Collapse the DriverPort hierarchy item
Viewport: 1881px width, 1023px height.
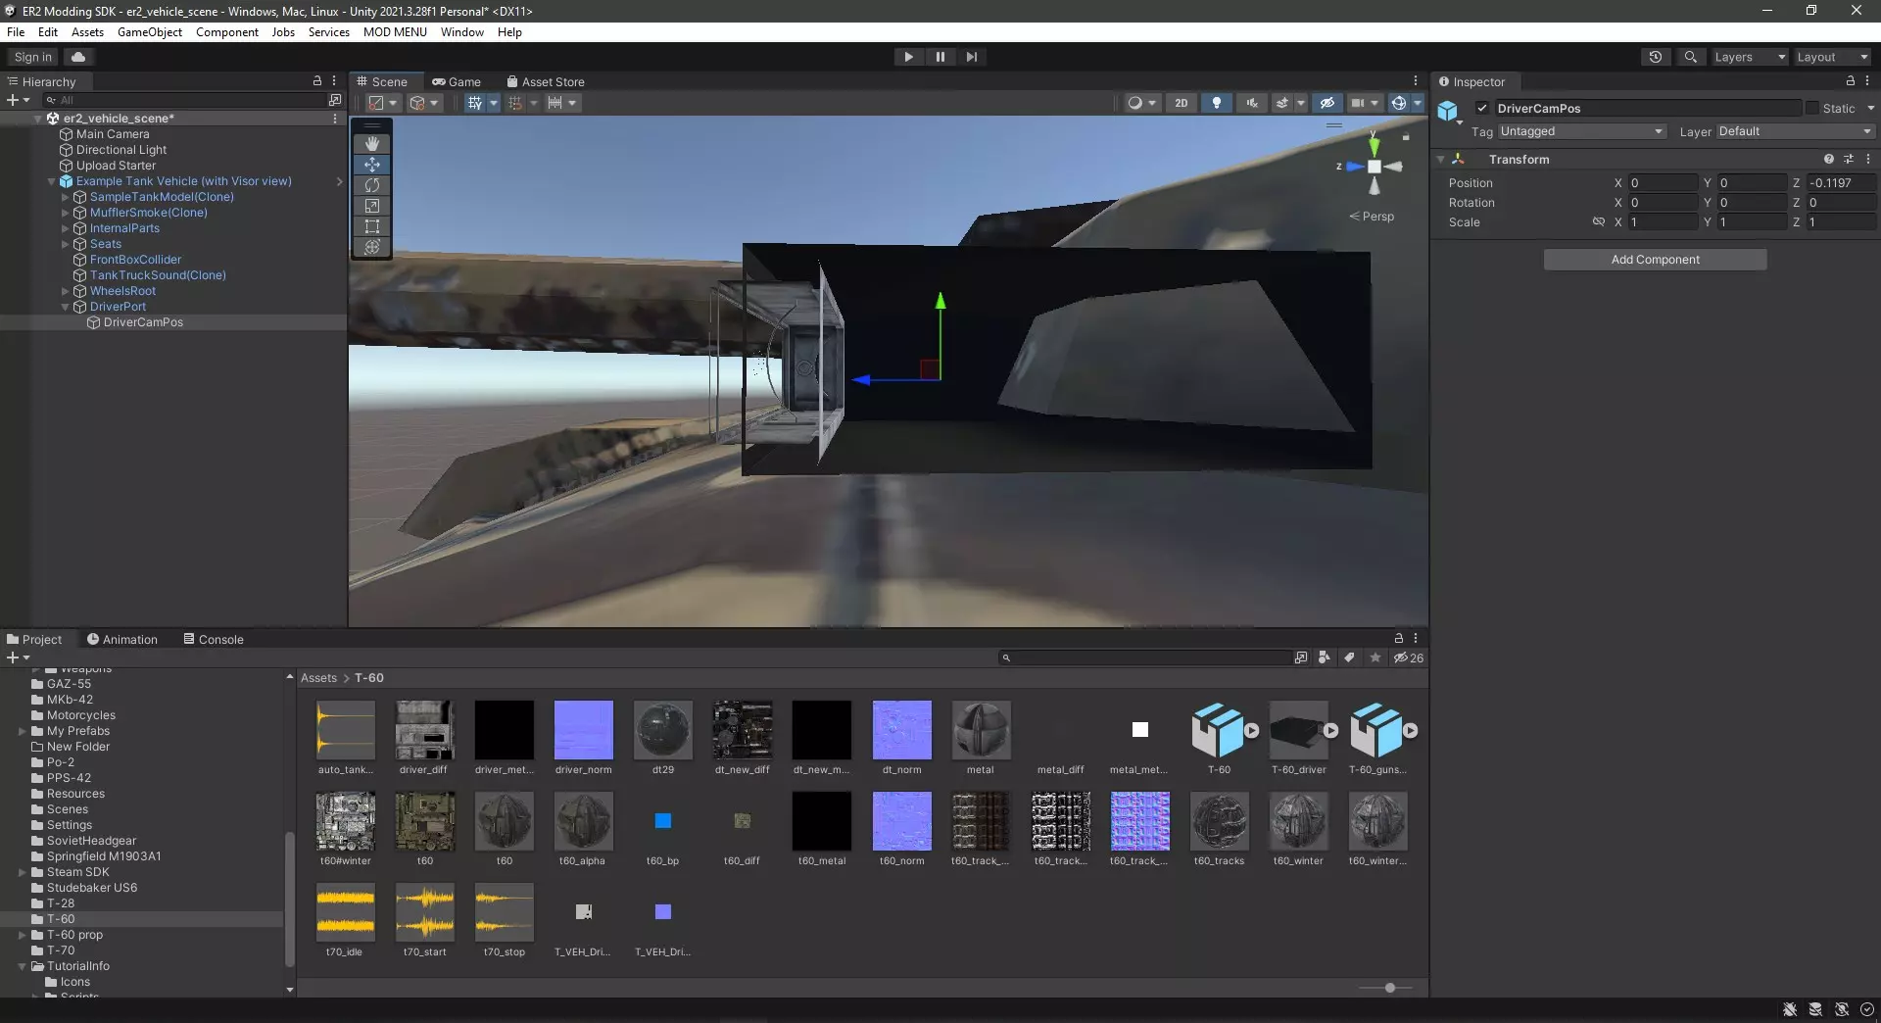click(x=66, y=307)
